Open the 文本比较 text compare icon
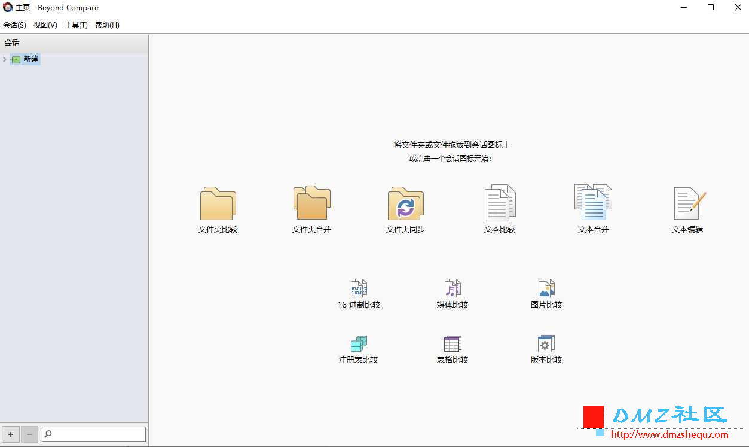This screenshot has height=447, width=749. (x=500, y=203)
